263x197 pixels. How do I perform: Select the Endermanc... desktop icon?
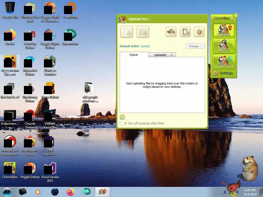point(10,117)
